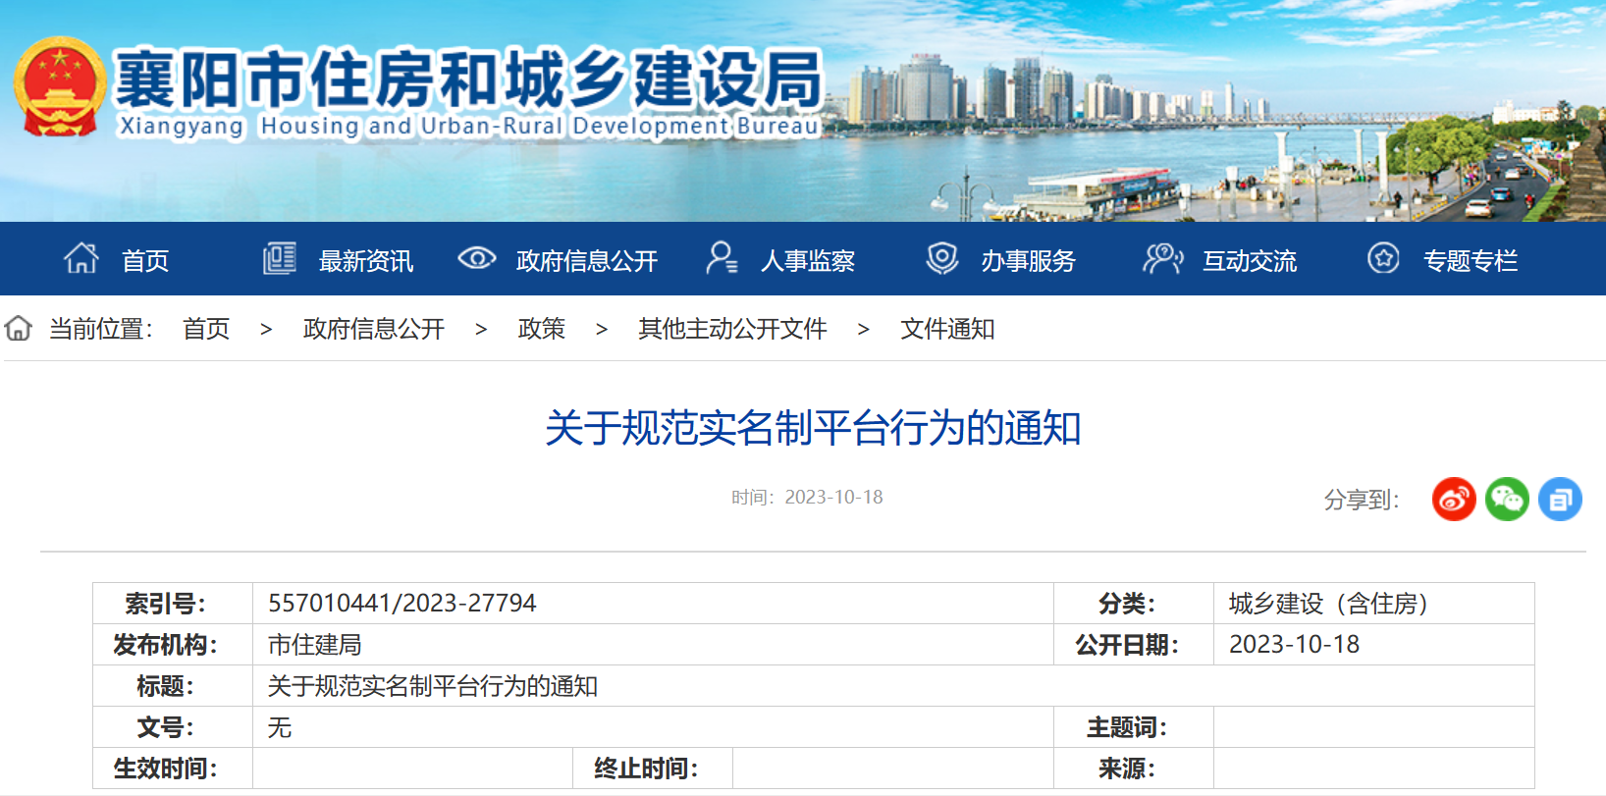Click the national emblem logo

tap(60, 87)
